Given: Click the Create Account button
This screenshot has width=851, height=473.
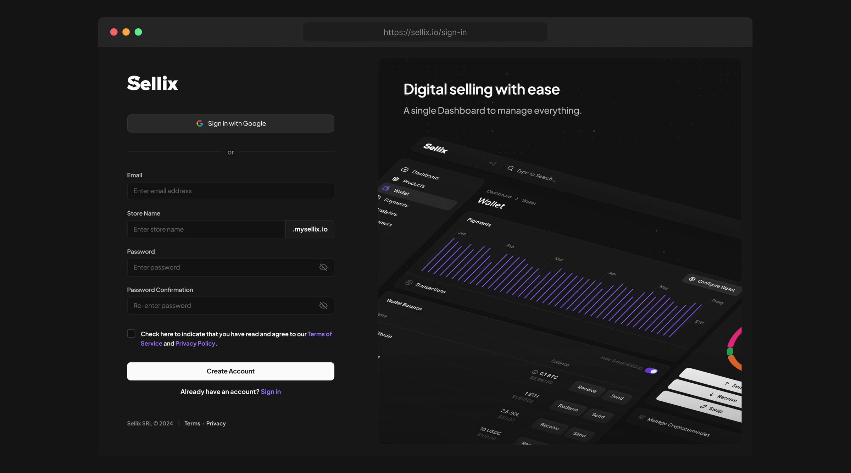Looking at the screenshot, I should click(x=230, y=371).
